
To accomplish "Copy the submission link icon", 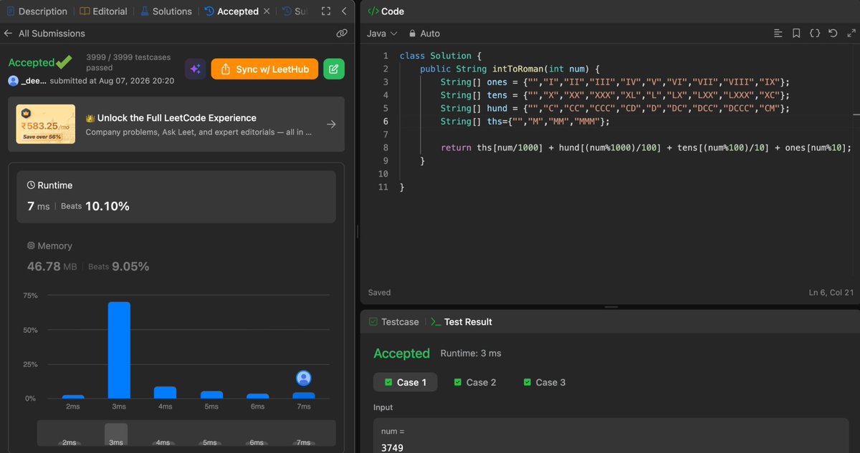I will (x=342, y=33).
